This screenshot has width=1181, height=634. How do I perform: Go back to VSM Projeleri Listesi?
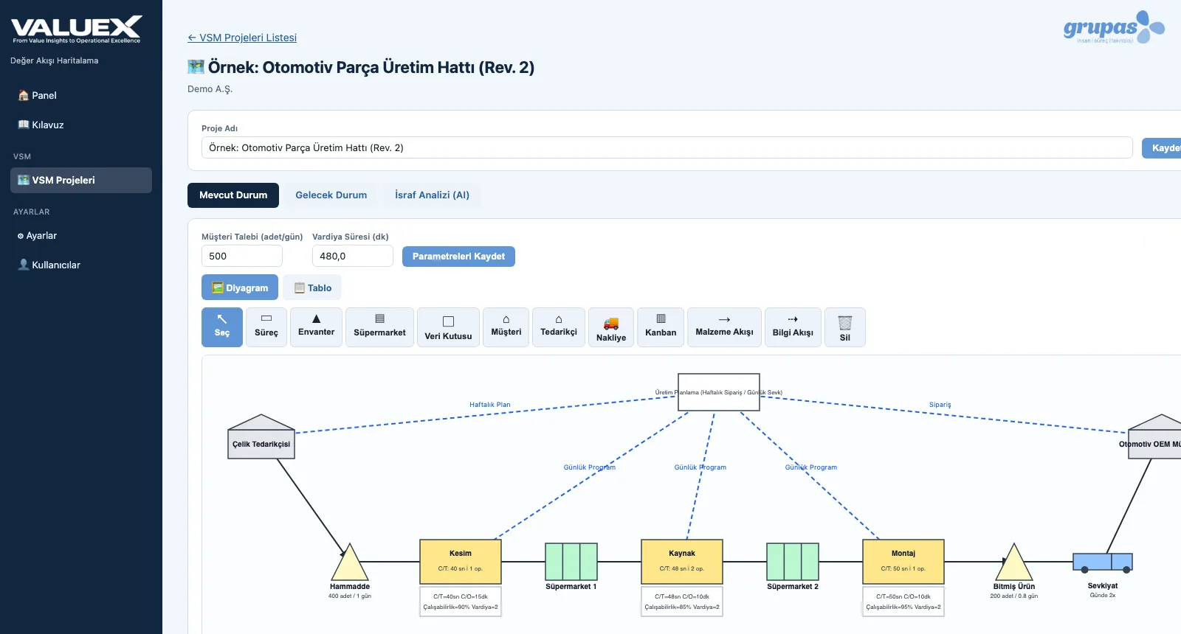242,38
